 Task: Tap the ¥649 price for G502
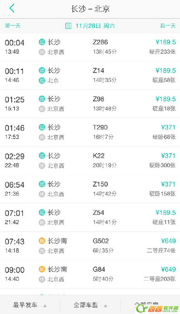click(x=169, y=241)
